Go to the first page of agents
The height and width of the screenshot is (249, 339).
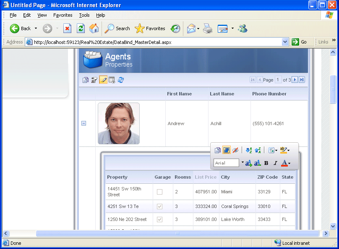253,80
